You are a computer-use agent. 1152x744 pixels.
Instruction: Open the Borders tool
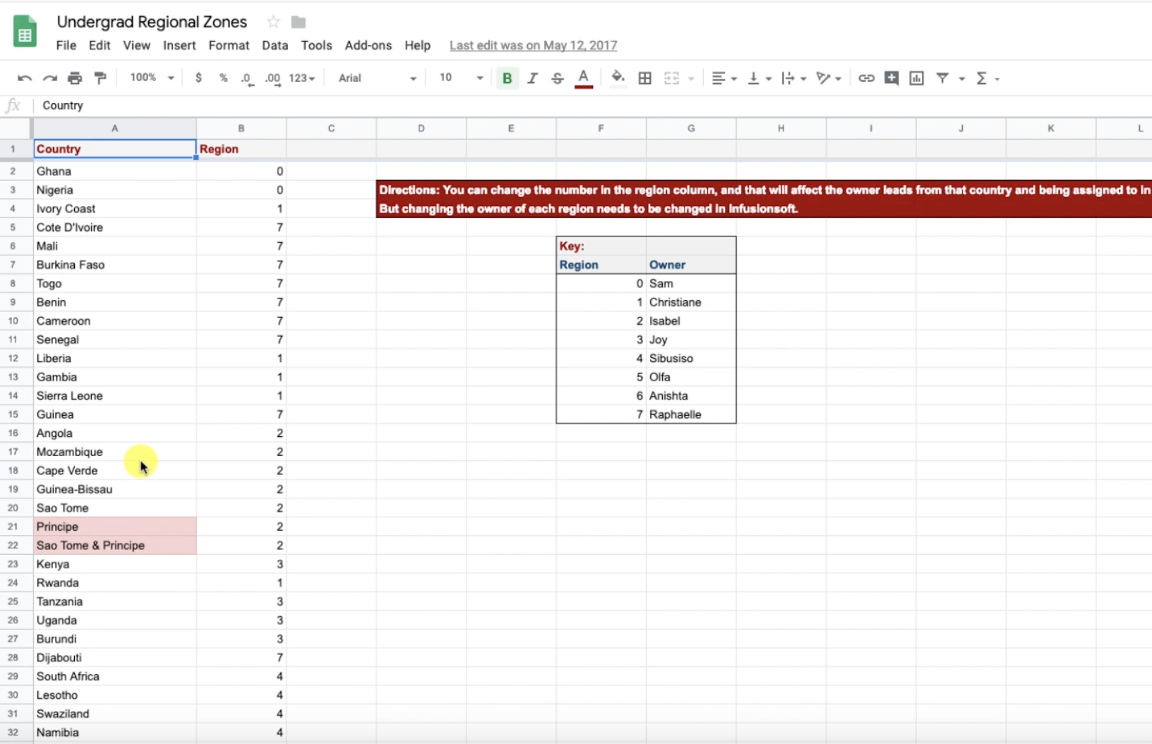click(x=644, y=78)
